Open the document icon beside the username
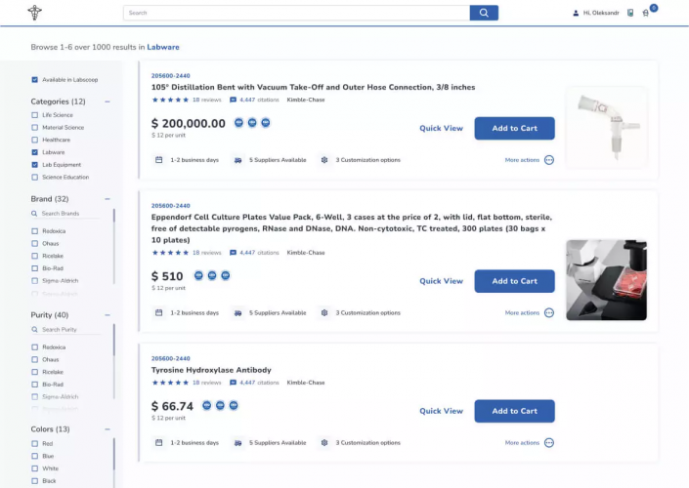Image resolution: width=689 pixels, height=488 pixels. tap(630, 13)
